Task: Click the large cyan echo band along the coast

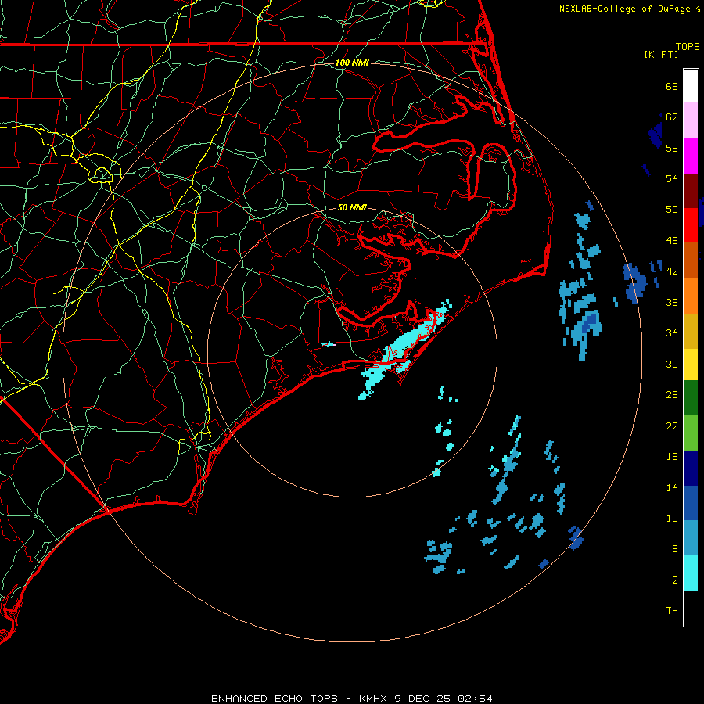Action: click(404, 348)
